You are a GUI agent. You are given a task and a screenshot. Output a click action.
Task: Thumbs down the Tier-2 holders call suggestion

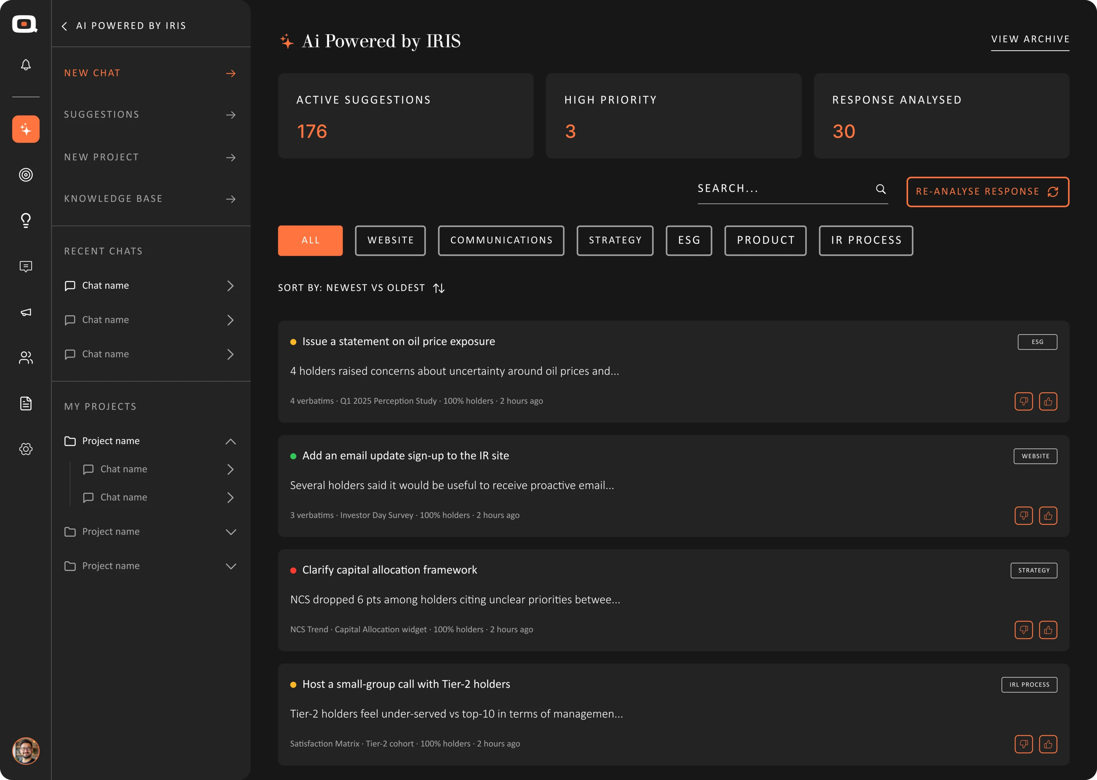click(1023, 744)
